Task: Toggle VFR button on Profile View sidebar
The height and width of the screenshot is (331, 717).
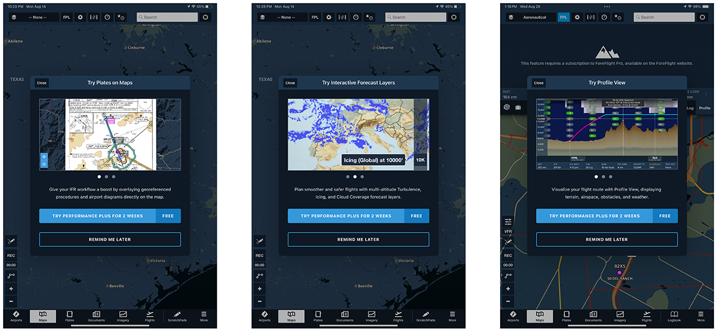Action: tap(508, 231)
